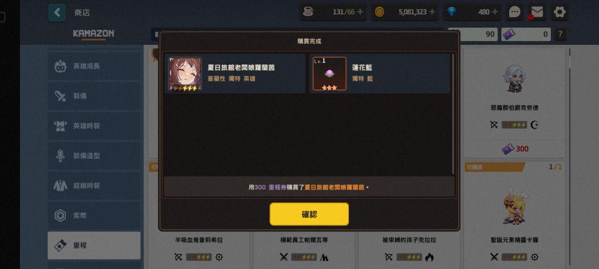Click the 夏日旅館老闆娘蘿蘭茵 hero portrait
The height and width of the screenshot is (269, 599).
[x=185, y=74]
